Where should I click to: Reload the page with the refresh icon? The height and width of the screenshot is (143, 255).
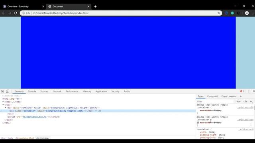pyautogui.click(x=16, y=13)
